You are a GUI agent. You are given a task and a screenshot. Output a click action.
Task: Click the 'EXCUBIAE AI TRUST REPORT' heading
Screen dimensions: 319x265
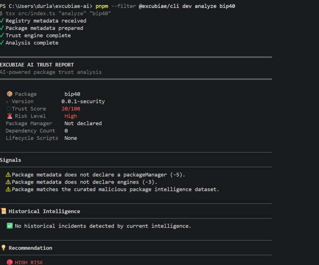tap(37, 65)
